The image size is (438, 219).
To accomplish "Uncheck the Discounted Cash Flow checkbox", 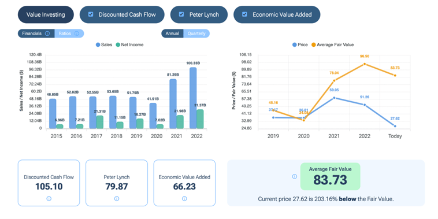I will pos(91,14).
